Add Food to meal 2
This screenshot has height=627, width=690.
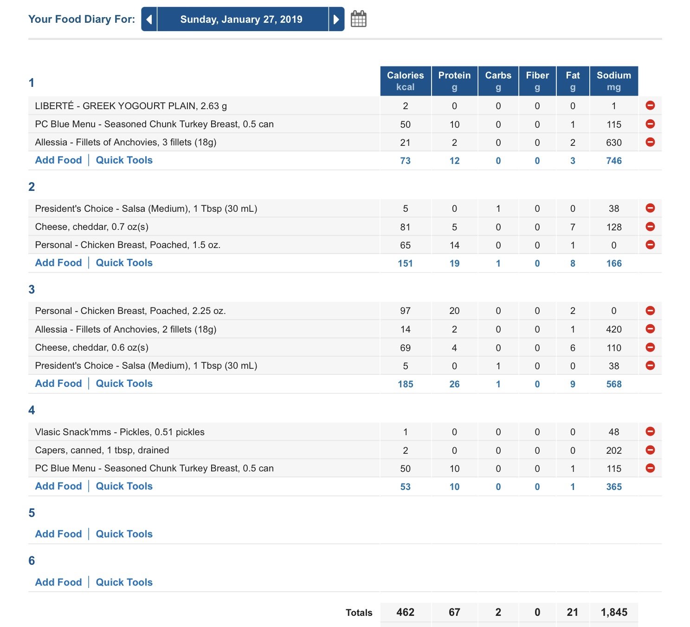click(x=58, y=263)
